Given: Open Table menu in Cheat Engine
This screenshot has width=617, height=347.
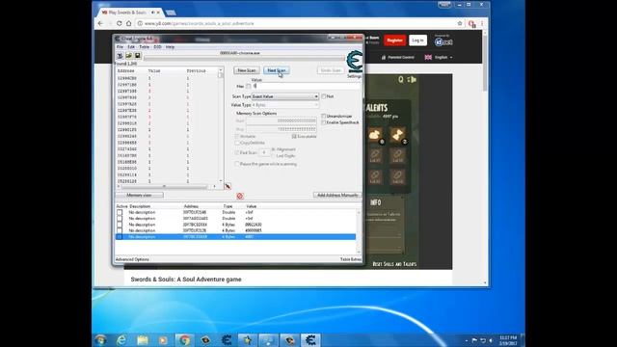Looking at the screenshot, I should click(x=144, y=47).
